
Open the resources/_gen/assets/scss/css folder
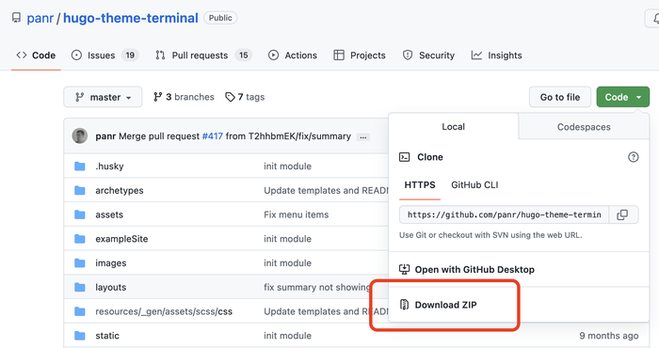point(164,311)
